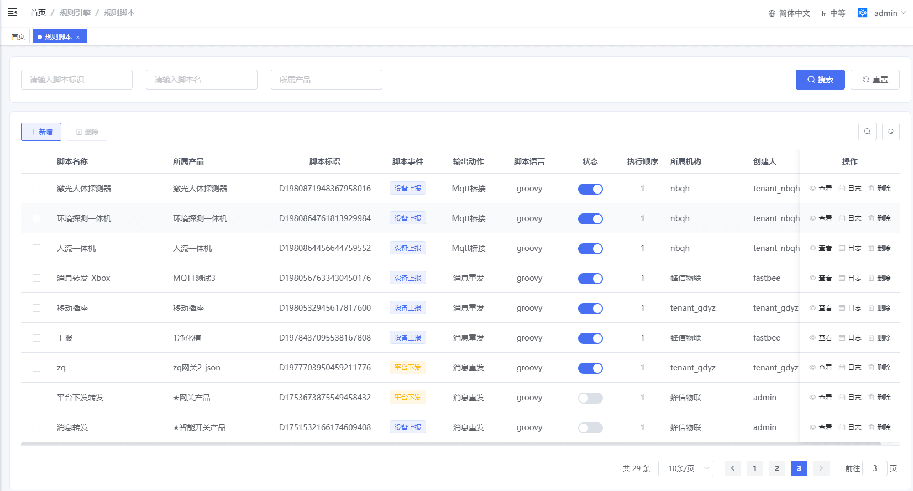The height and width of the screenshot is (491, 913).
Task: Refresh the table with circular arrow icon
Action: pyautogui.click(x=891, y=132)
